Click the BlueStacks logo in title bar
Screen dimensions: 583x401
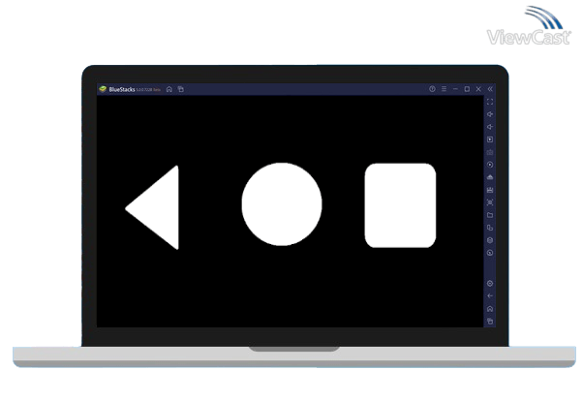(x=103, y=89)
